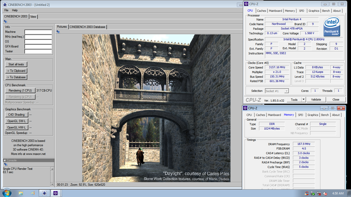The width and height of the screenshot is (351, 197).
Task: Click the pin icon under Pictures tab
Action: coord(58,32)
